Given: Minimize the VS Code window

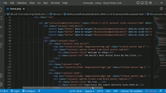Looking at the screenshot, I should click(x=156, y=3).
